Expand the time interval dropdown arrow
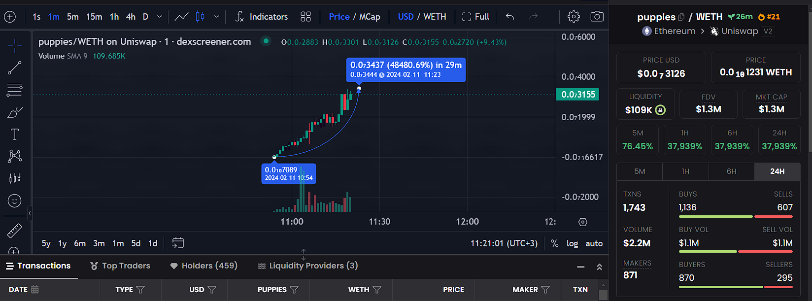The image size is (812, 301). [160, 17]
